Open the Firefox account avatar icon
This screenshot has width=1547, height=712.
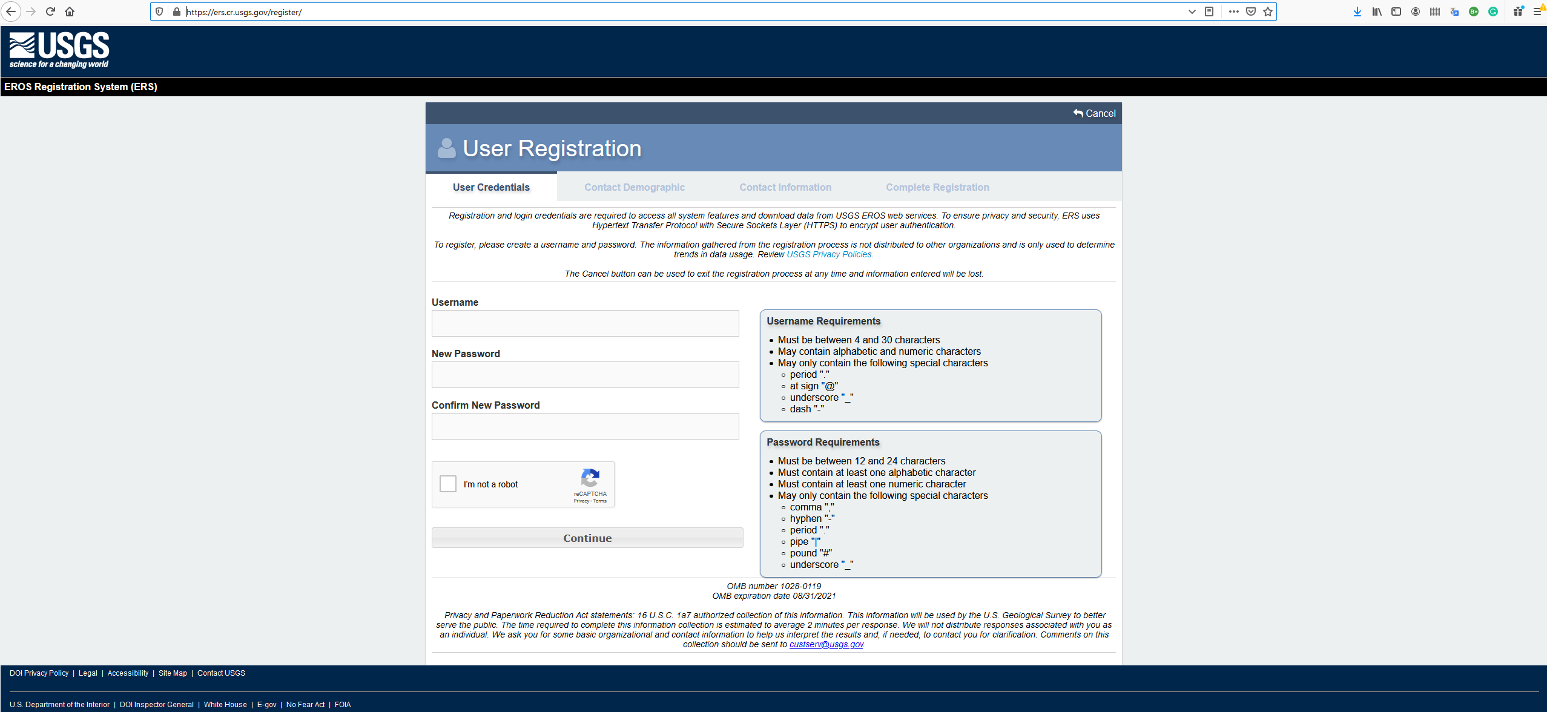[x=1416, y=12]
